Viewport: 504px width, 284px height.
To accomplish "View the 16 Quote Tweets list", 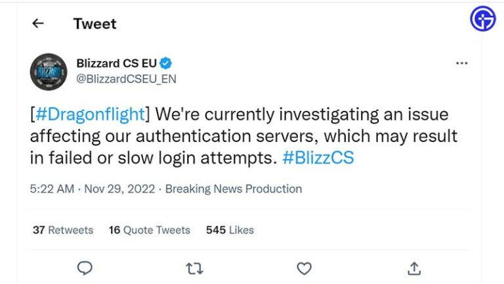I will (149, 230).
